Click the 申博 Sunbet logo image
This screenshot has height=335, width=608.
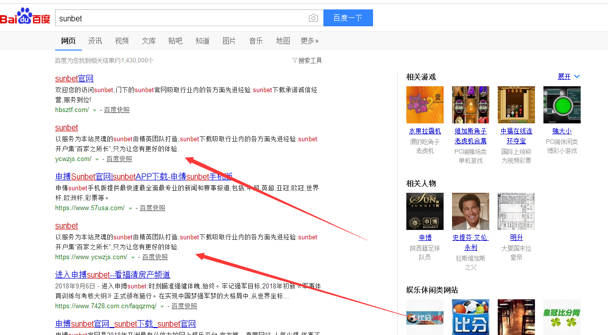pyautogui.click(x=425, y=211)
